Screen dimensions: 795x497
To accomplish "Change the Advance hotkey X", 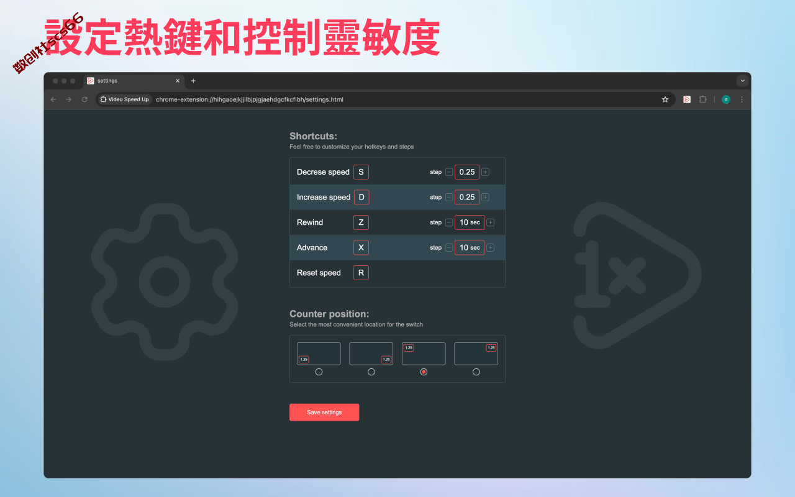I will (361, 247).
